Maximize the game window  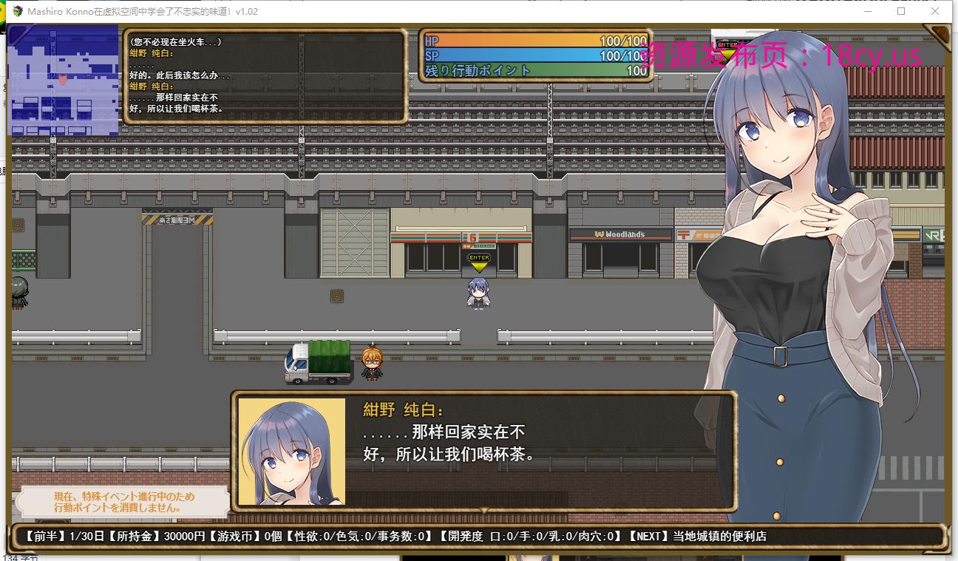point(901,11)
